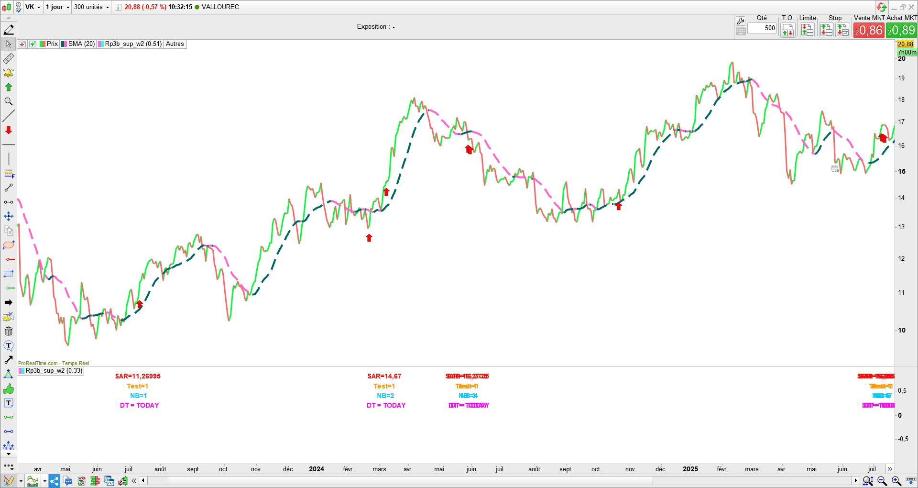The width and height of the screenshot is (918, 488).
Task: Delete objects with the trash icon
Action: (x=9, y=331)
